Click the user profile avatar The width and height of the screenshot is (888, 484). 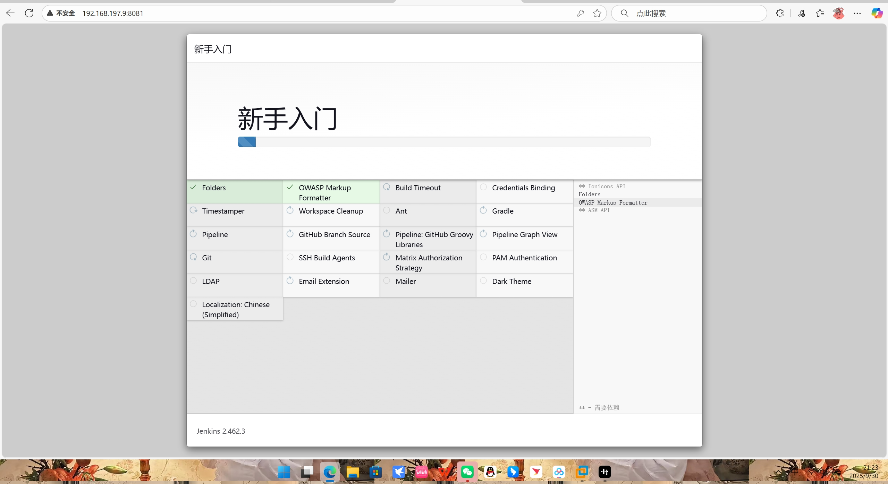[x=838, y=13]
